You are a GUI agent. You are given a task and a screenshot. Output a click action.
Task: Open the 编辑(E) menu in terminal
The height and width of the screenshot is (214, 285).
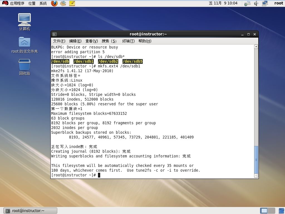pos(75,41)
